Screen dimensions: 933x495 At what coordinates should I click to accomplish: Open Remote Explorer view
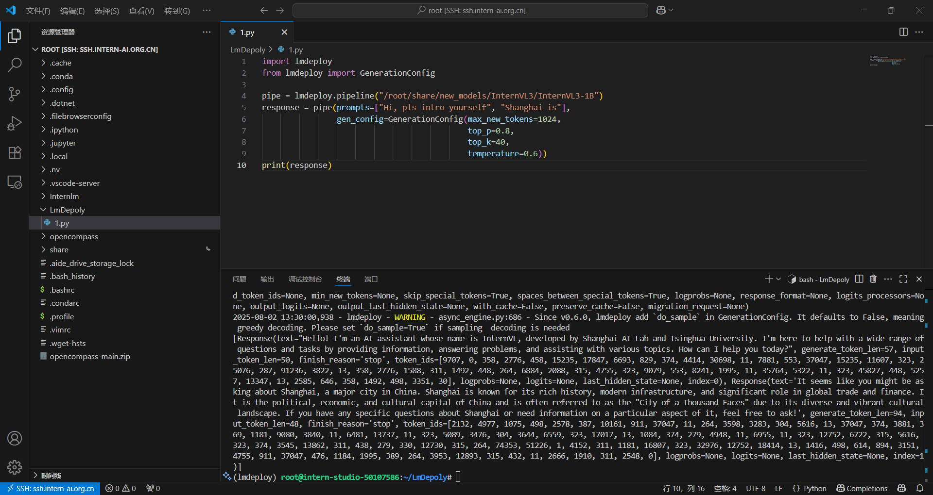(15, 182)
